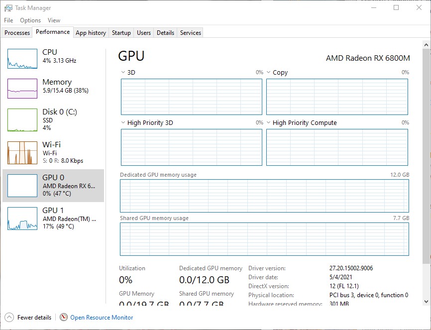Open the Wi-Fi activity graph thumbnail
Screen dimensions: 431x330
tap(22, 153)
